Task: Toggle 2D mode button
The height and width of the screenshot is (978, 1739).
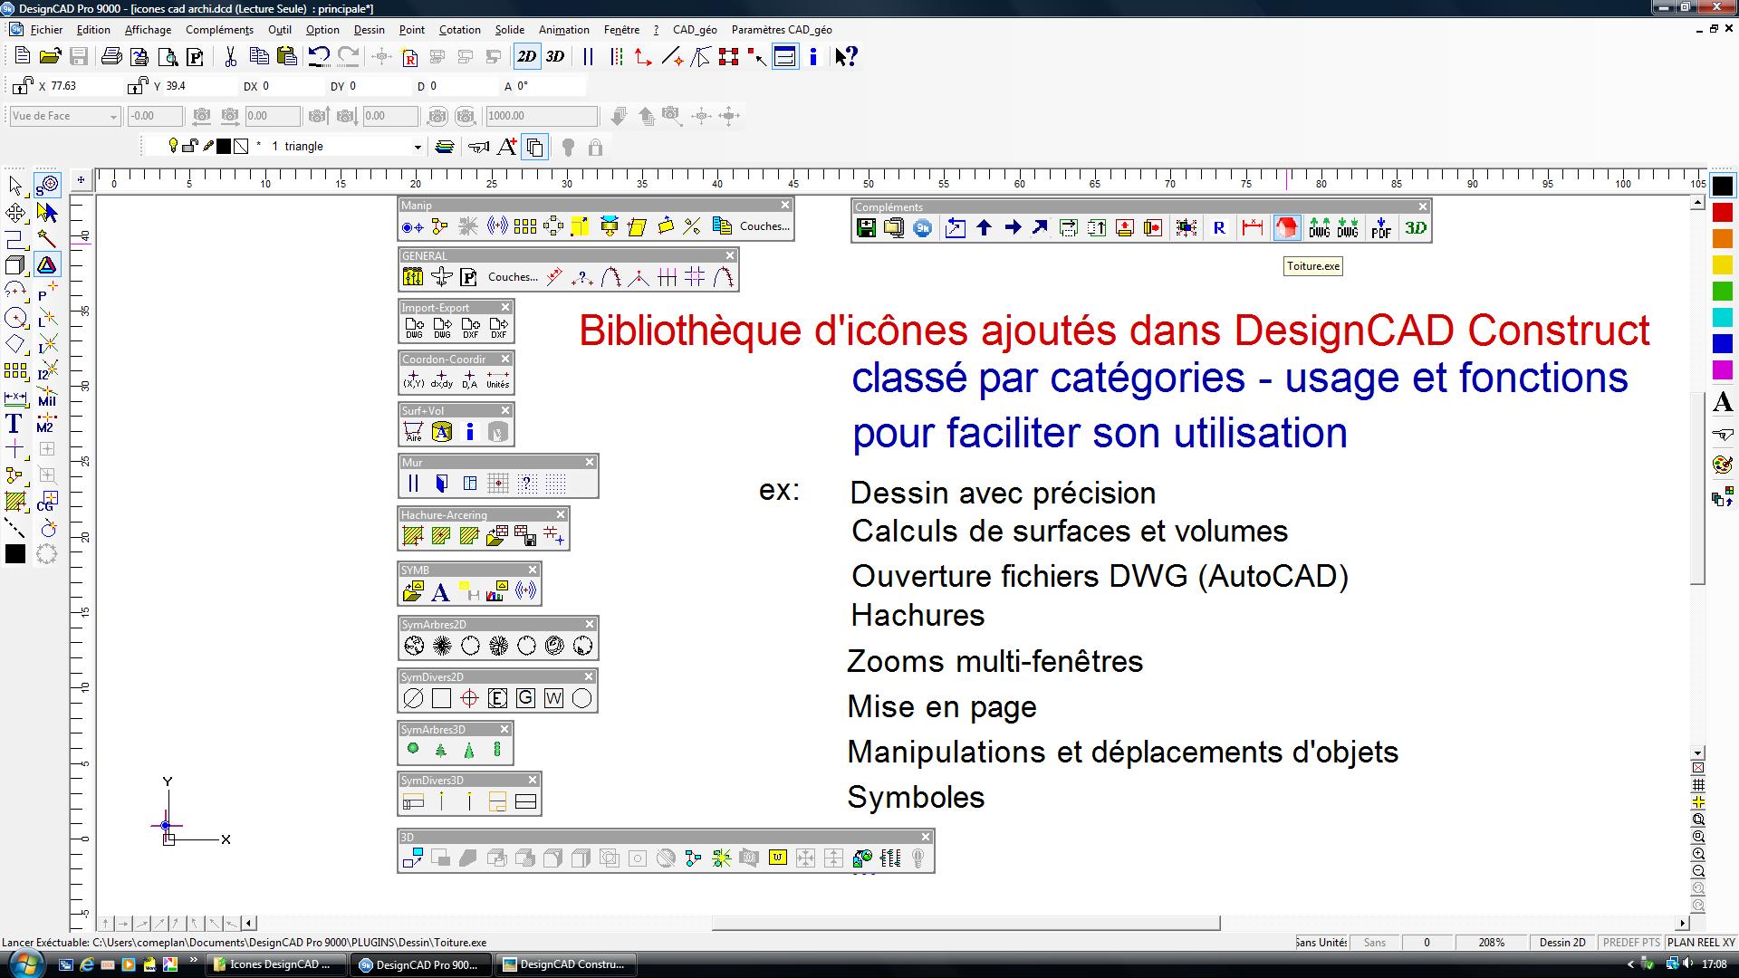Action: point(526,56)
